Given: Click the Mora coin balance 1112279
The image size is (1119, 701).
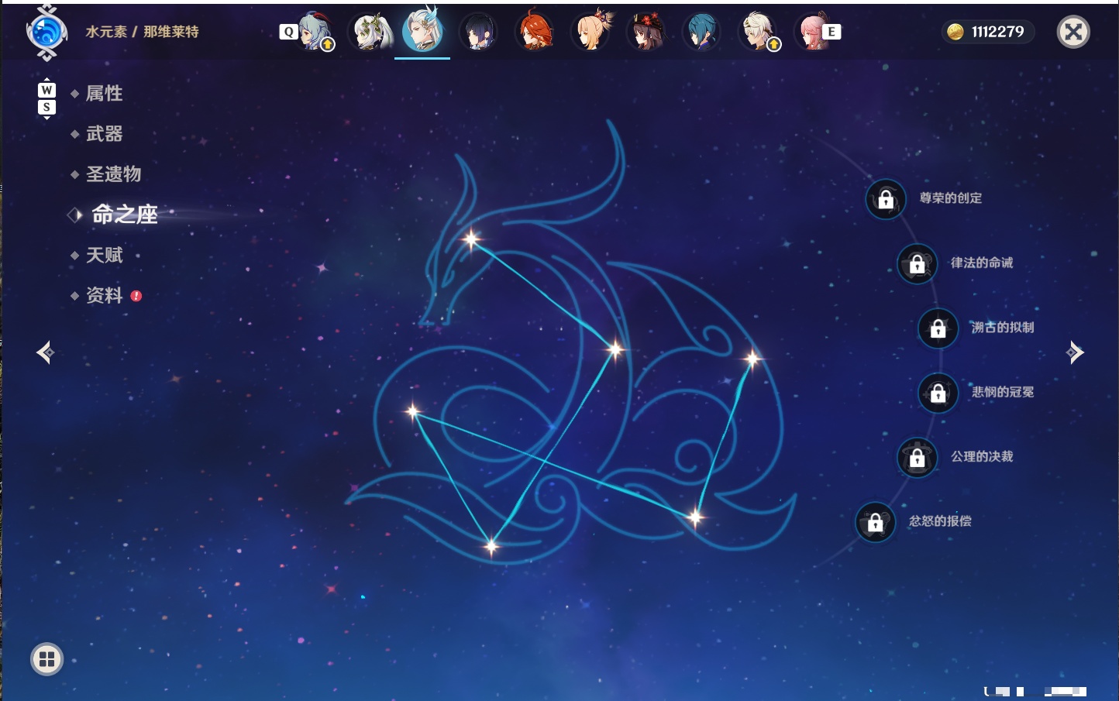Looking at the screenshot, I should (x=987, y=32).
